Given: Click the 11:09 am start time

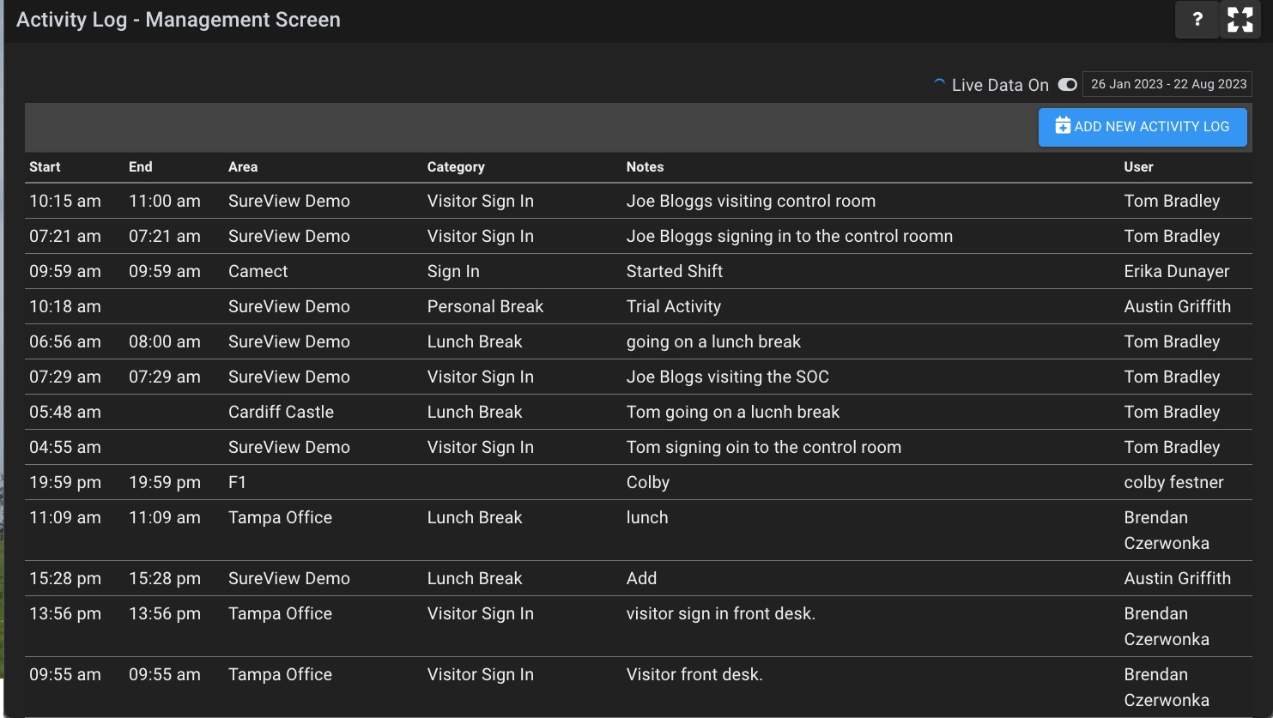Looking at the screenshot, I should (65, 517).
